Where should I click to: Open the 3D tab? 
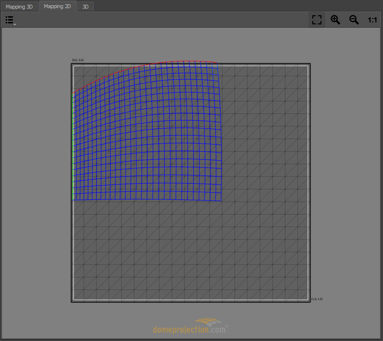click(85, 7)
